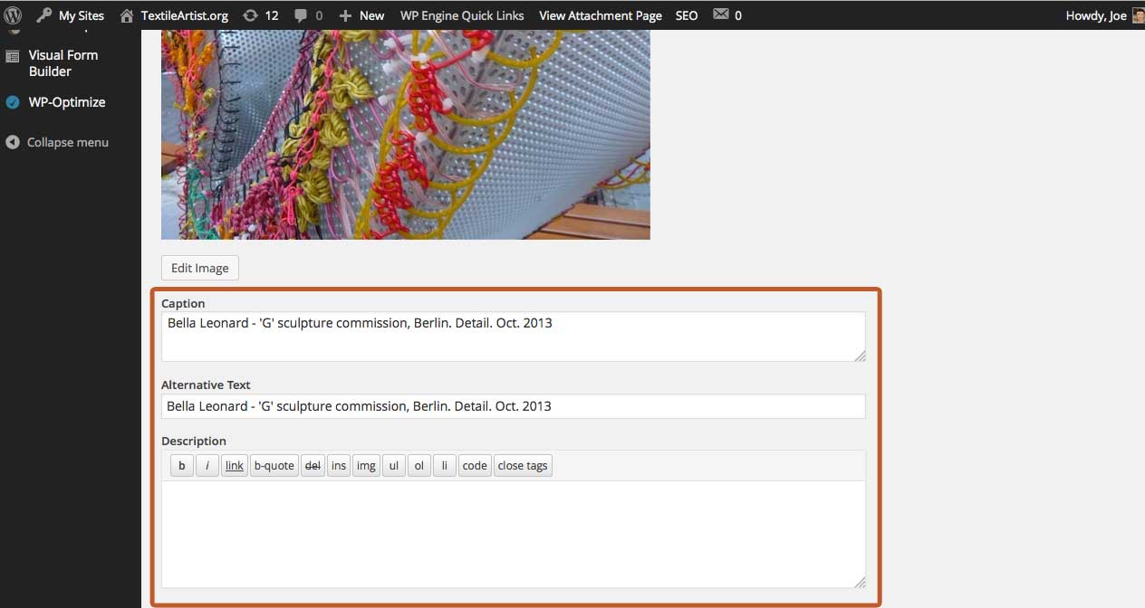Click View Attachment Page

601,15
